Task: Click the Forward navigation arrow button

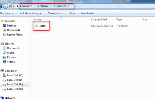Action: (x=5, y=6)
